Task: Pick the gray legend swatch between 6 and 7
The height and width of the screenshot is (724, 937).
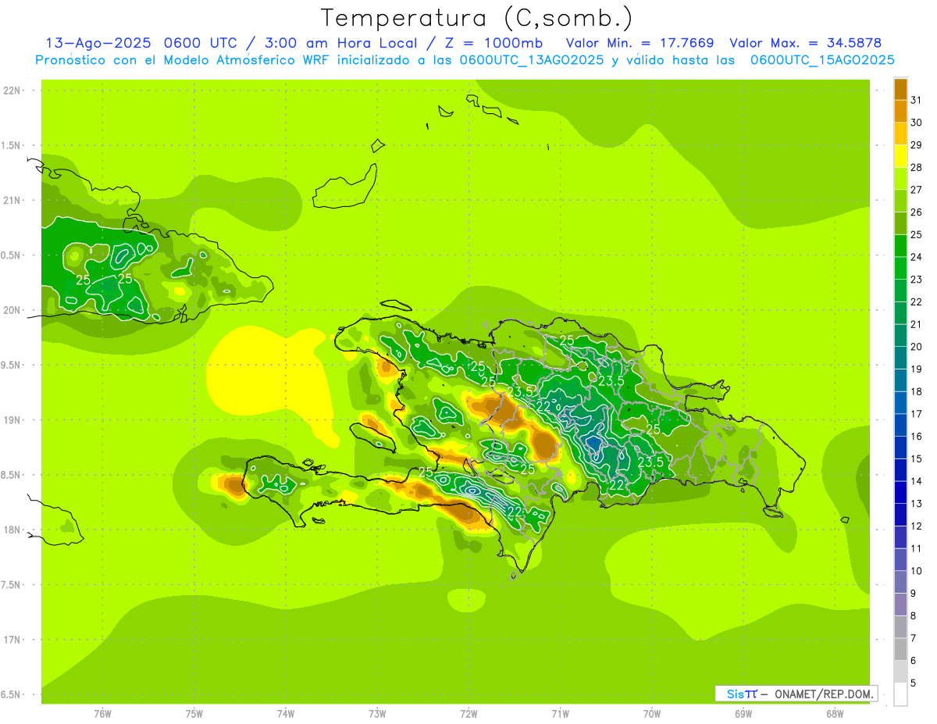Action: tap(900, 650)
